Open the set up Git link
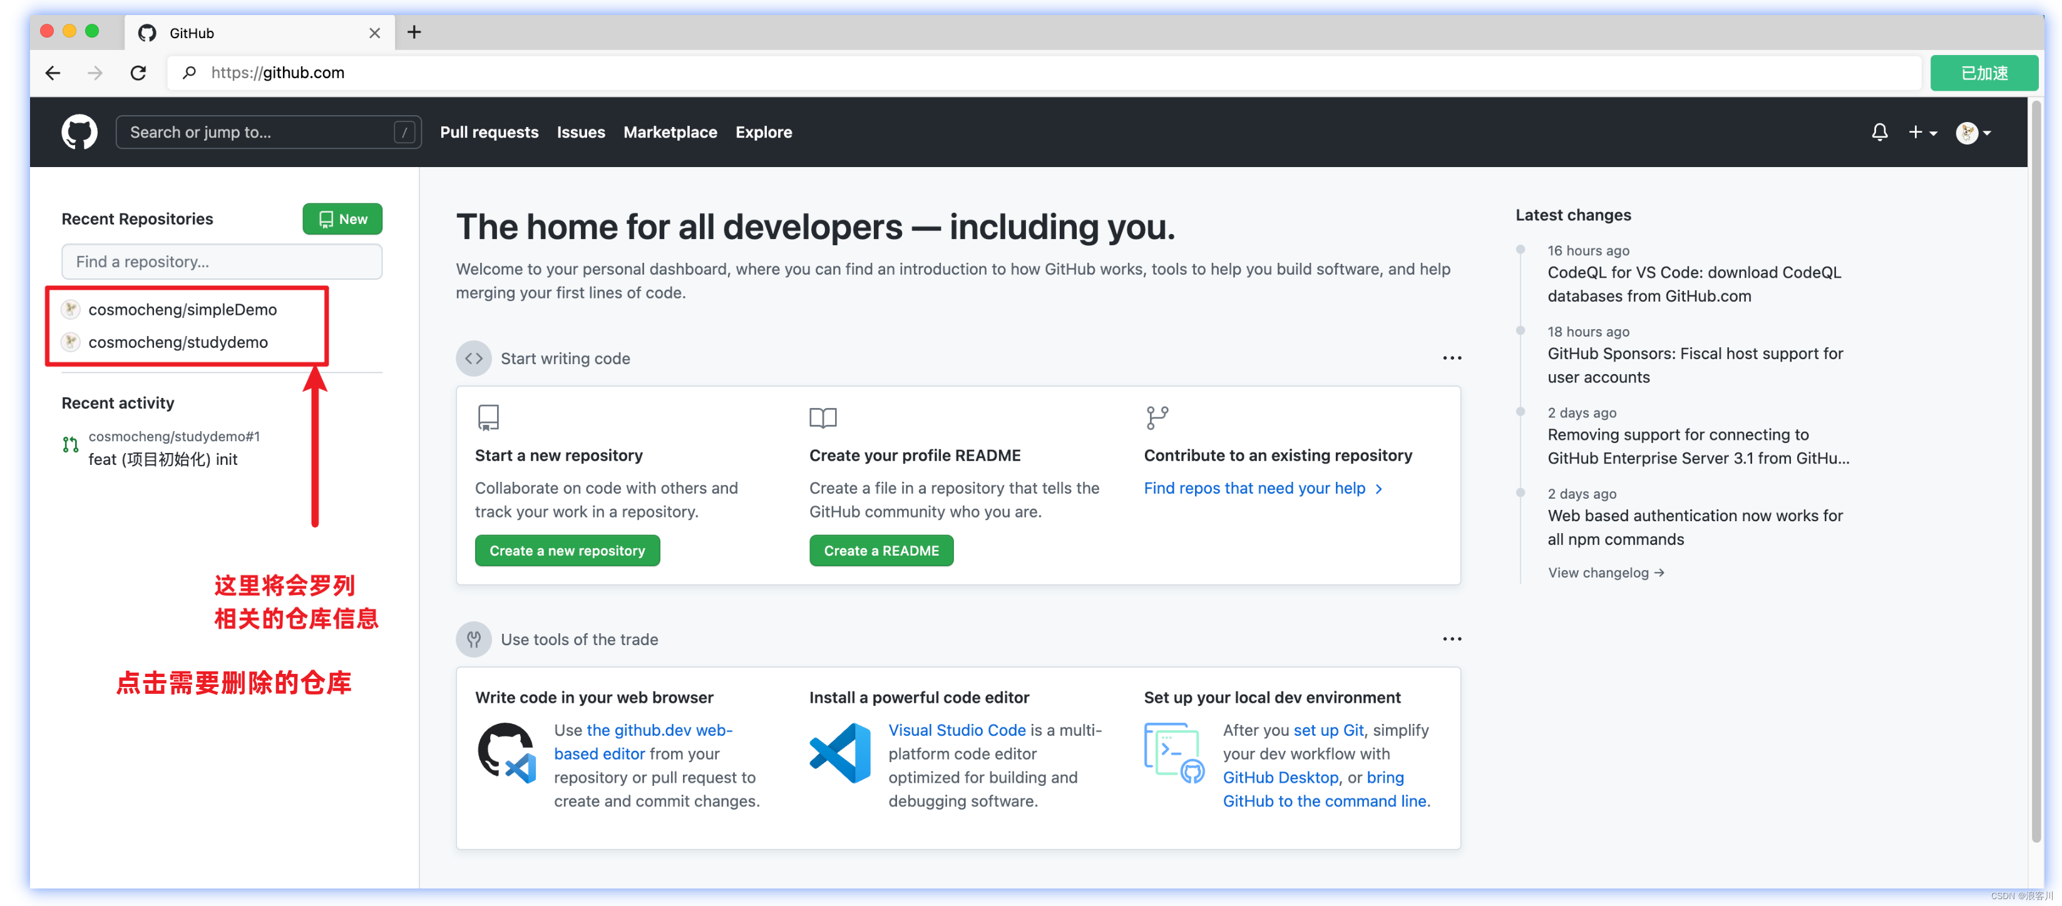This screenshot has width=2062, height=906. pos(1328,731)
